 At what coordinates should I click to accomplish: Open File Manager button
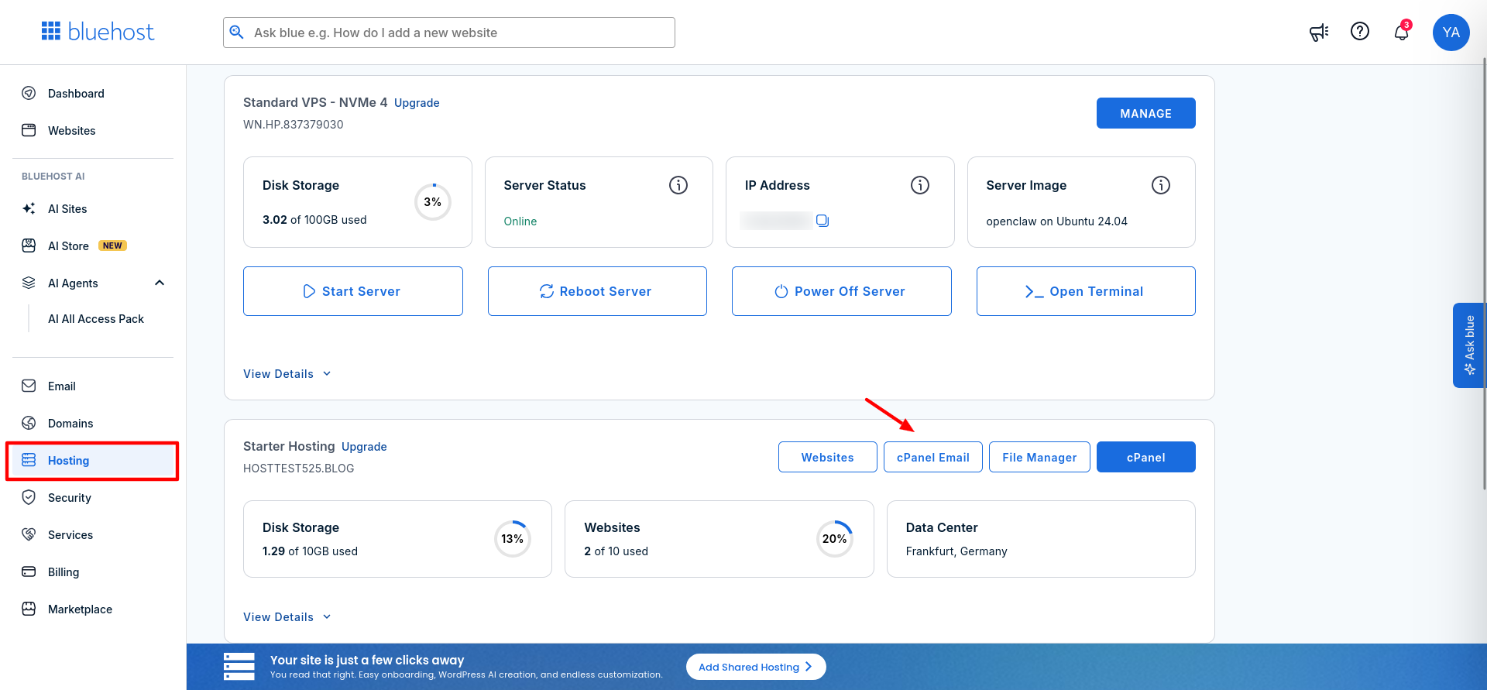click(1039, 457)
